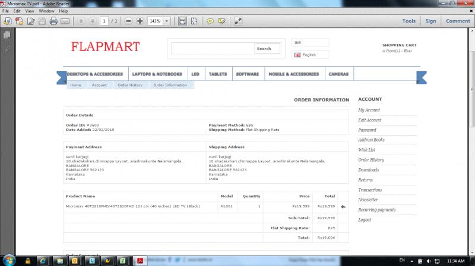Click inside the Flapmart search field
This screenshot has width=475, height=266.
coord(213,49)
